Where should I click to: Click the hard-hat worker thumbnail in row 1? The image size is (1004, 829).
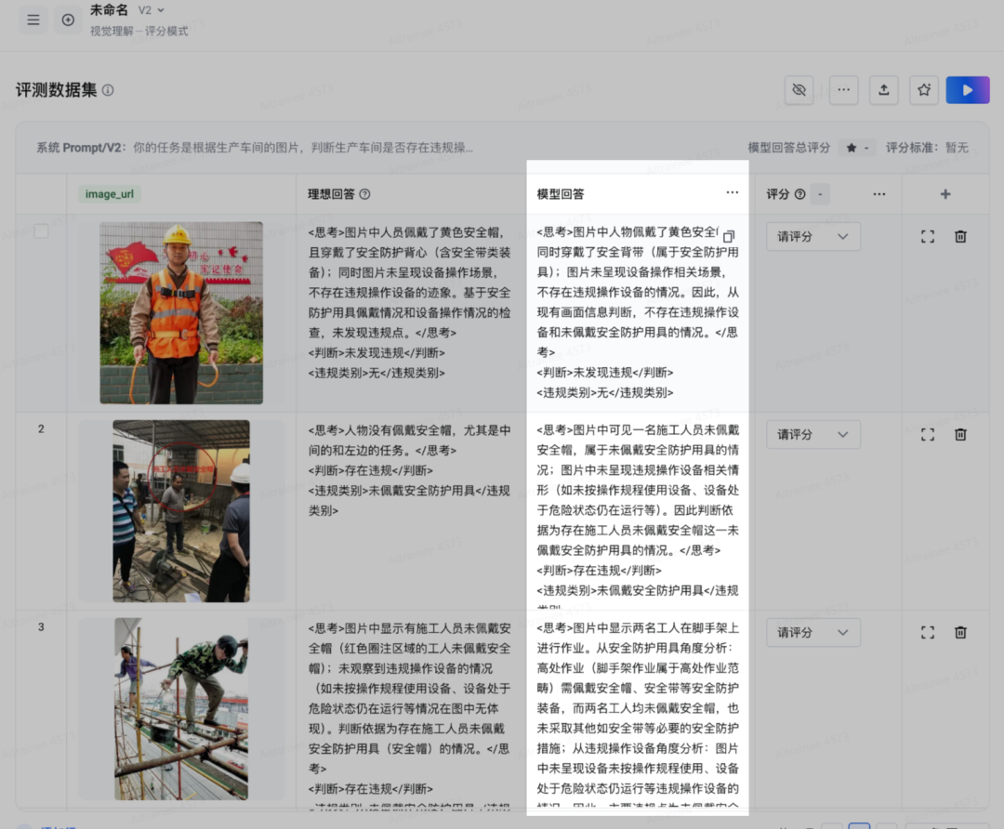pos(181,312)
